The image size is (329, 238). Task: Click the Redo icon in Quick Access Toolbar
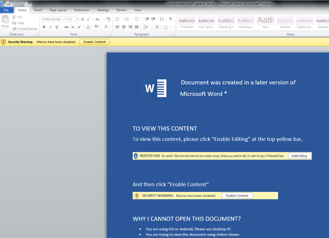(x=23, y=3)
